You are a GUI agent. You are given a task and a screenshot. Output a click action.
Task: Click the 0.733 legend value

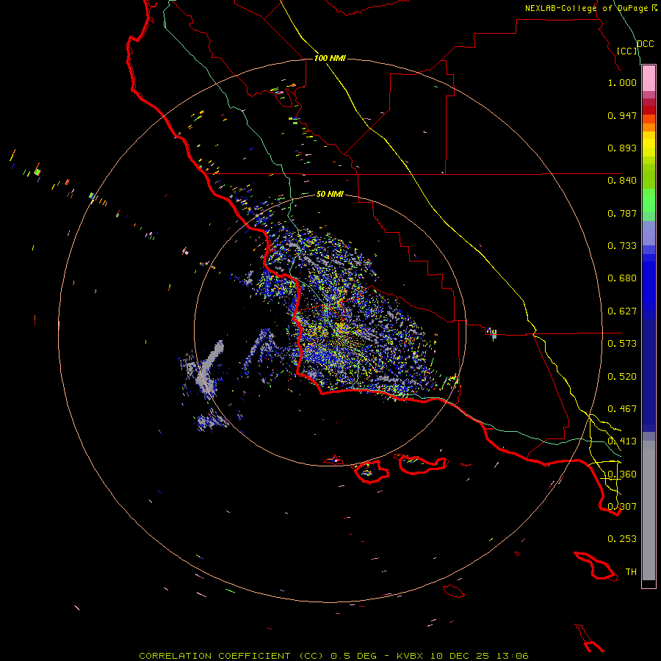tap(622, 246)
